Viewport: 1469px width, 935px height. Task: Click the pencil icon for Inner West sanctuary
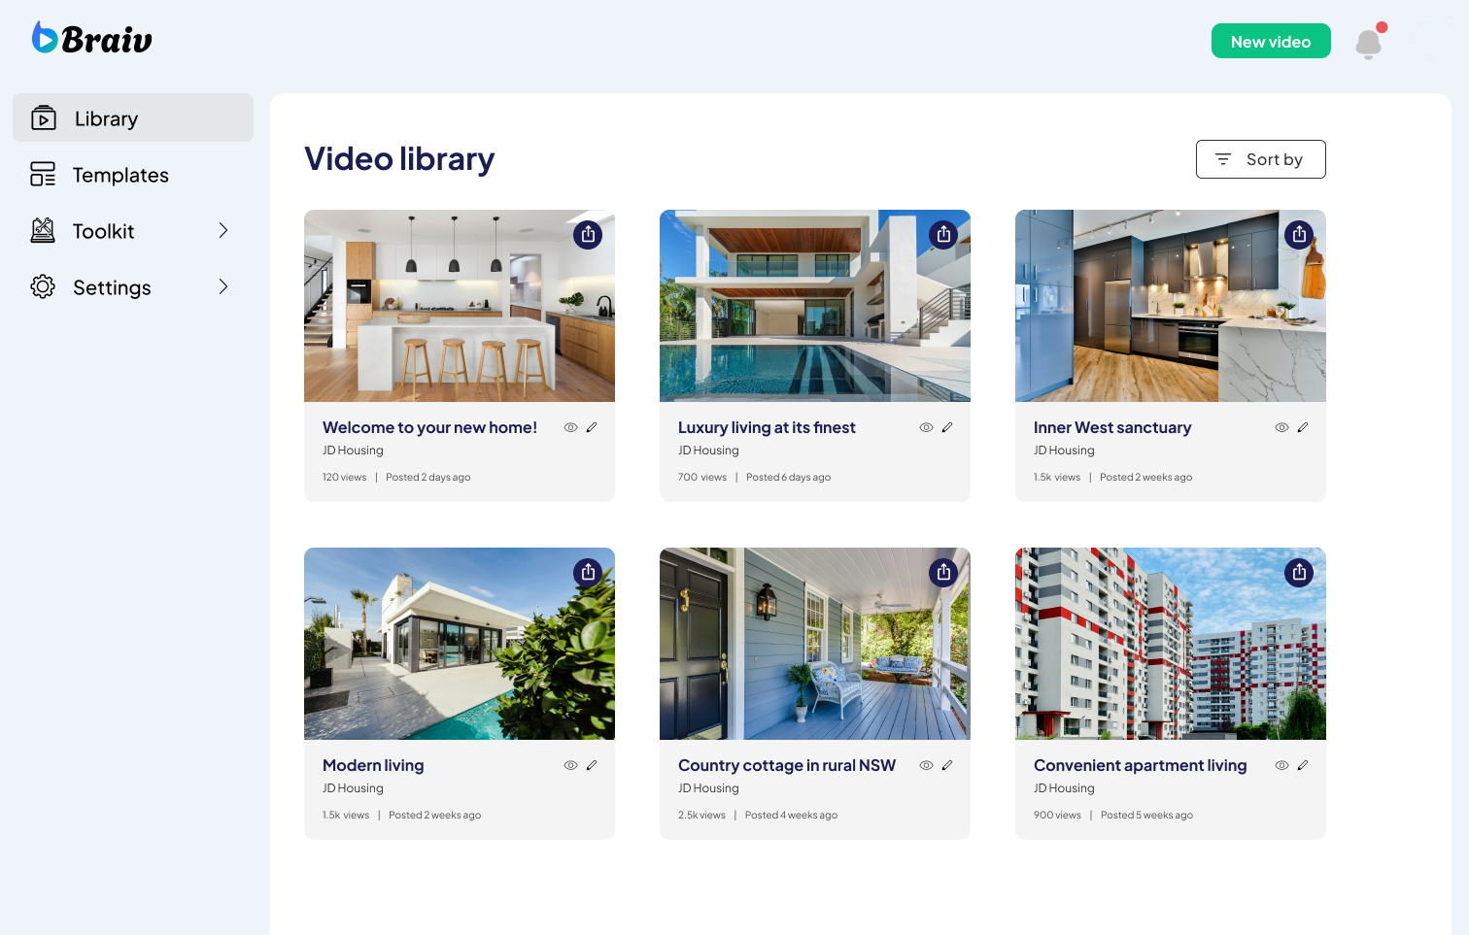click(x=1303, y=427)
